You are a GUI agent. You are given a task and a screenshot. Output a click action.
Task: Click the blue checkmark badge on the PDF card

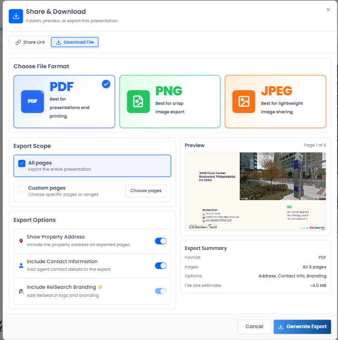[106, 84]
